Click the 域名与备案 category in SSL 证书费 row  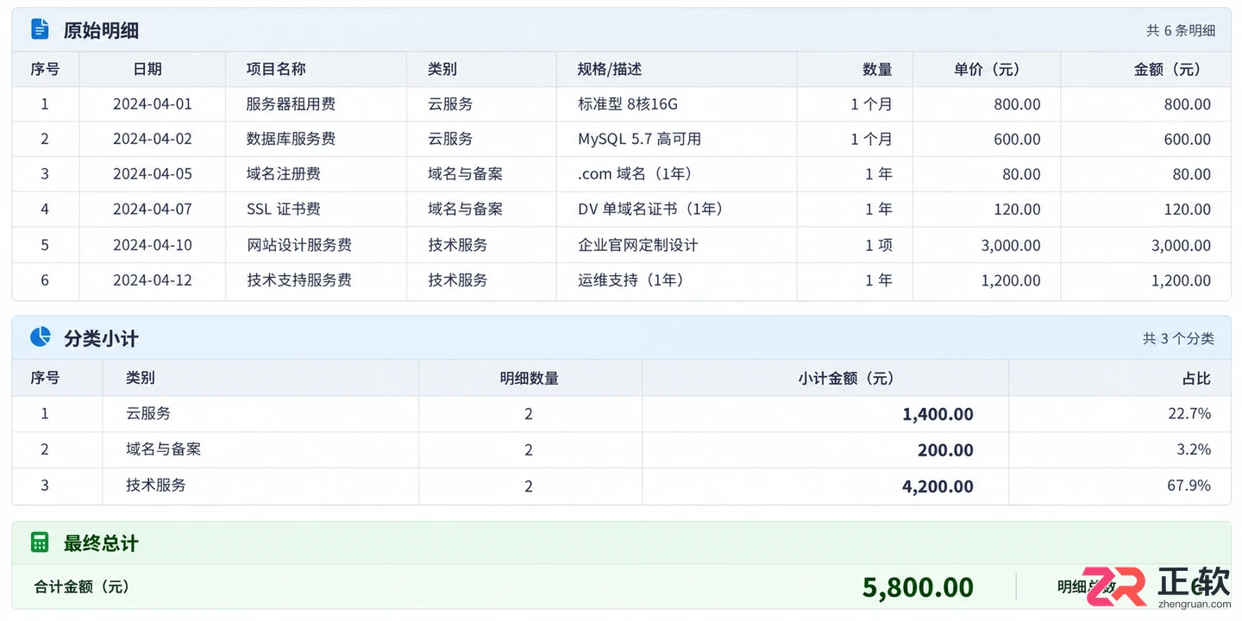[465, 209]
